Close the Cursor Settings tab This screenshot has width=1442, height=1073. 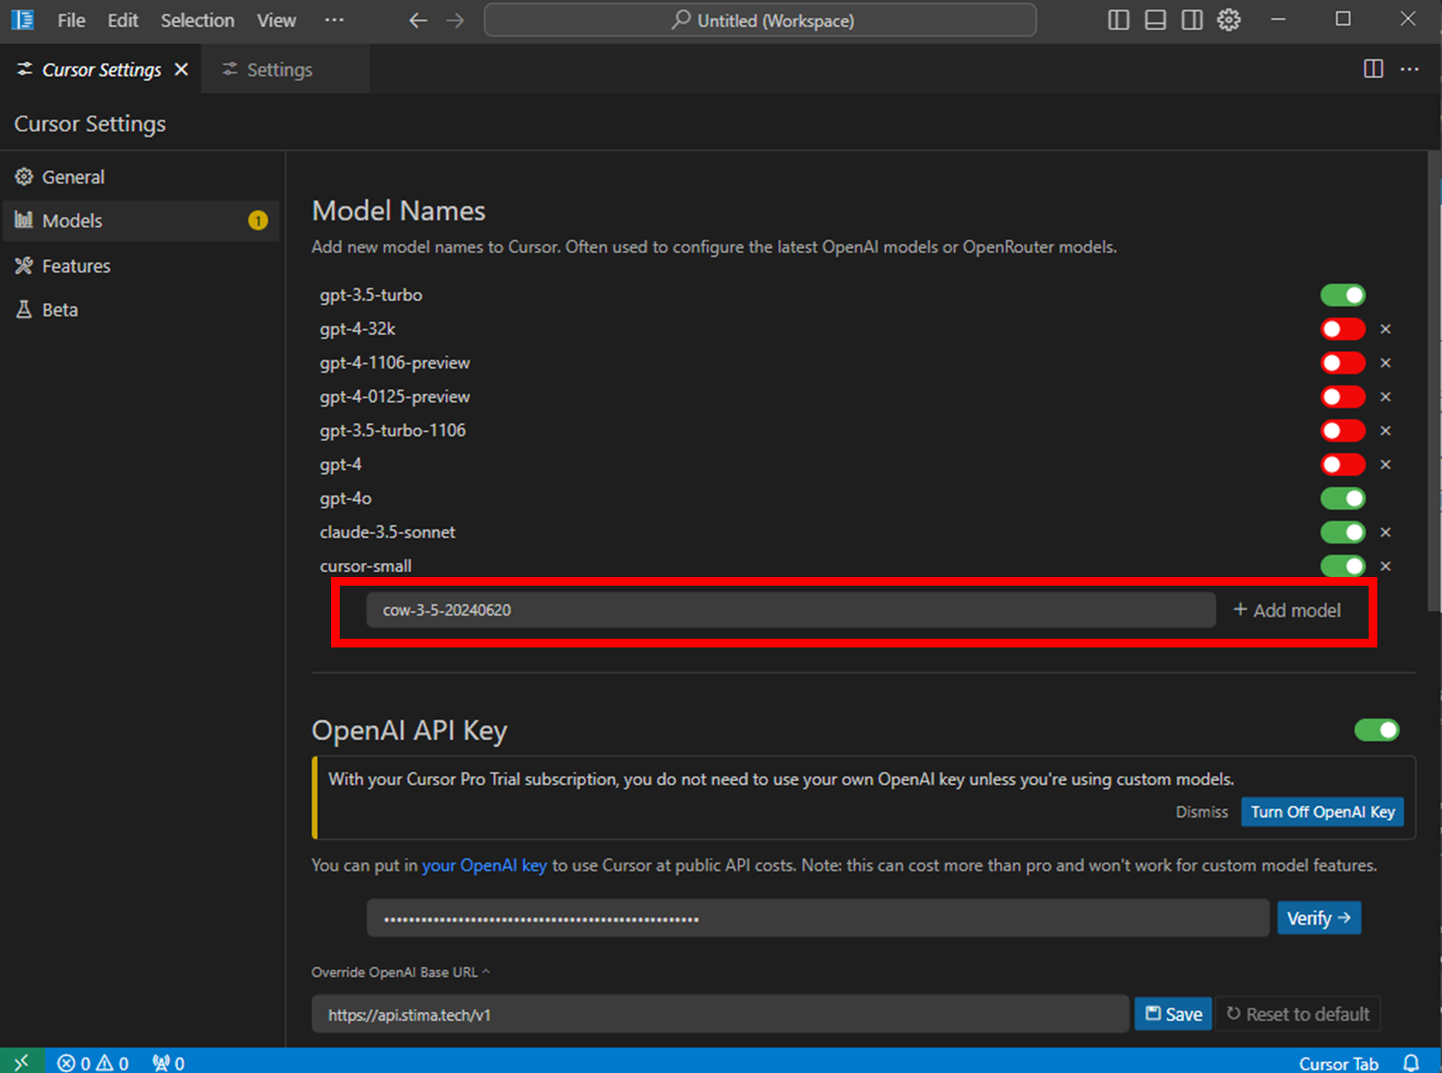pos(181,69)
